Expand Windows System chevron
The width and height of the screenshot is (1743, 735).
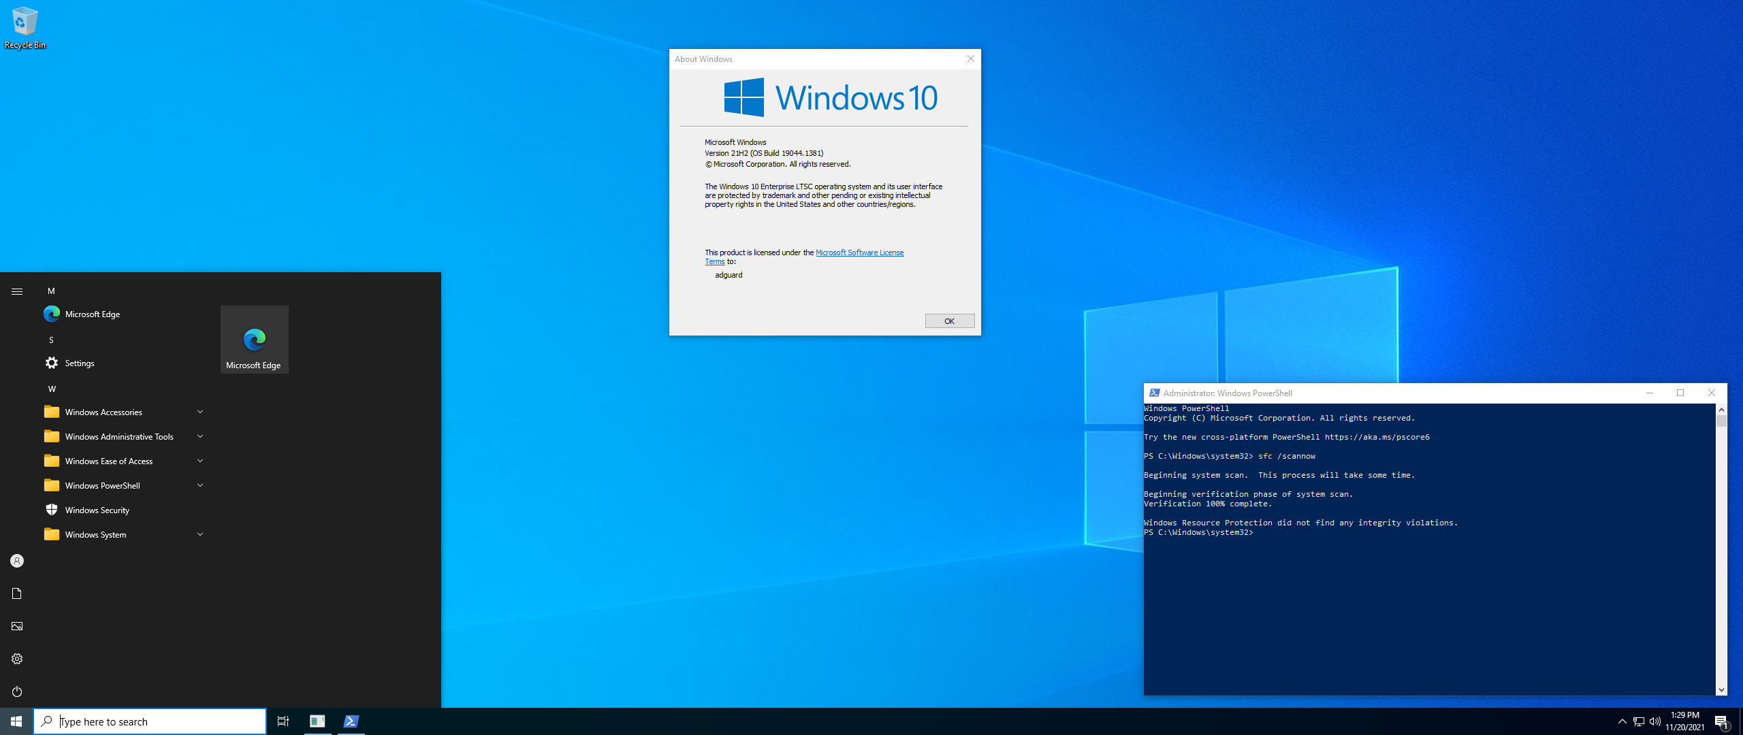(x=200, y=534)
